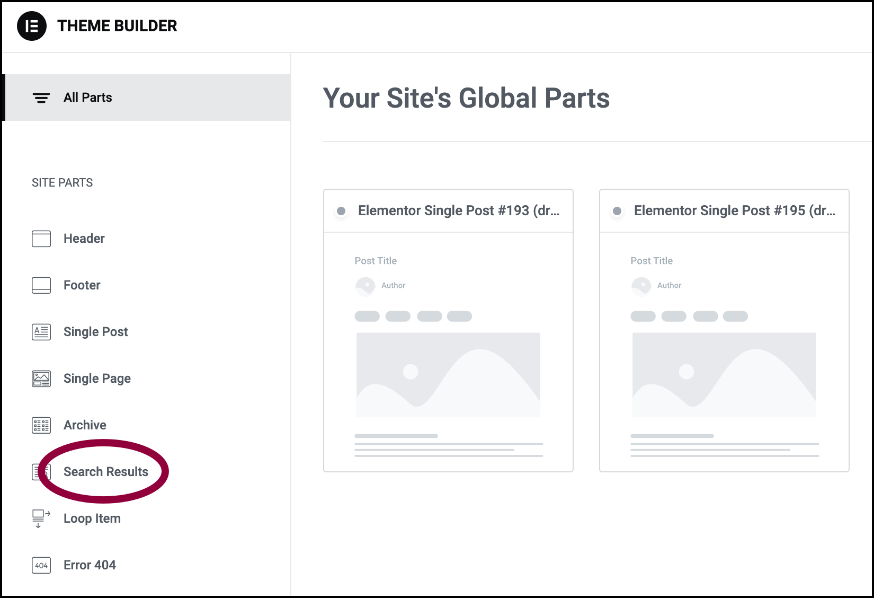
Task: Open the Elementor Single Post #193 title
Action: point(459,211)
